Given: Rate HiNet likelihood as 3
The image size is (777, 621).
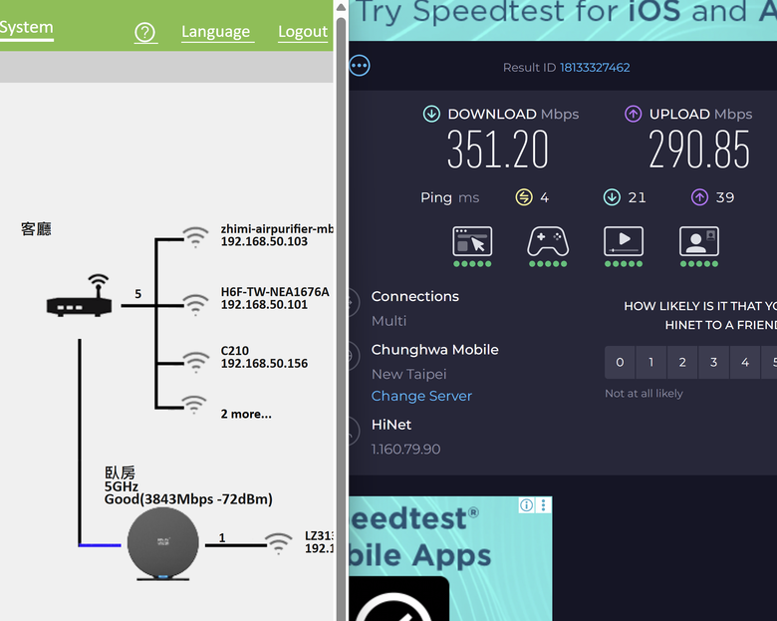Looking at the screenshot, I should click(x=713, y=363).
